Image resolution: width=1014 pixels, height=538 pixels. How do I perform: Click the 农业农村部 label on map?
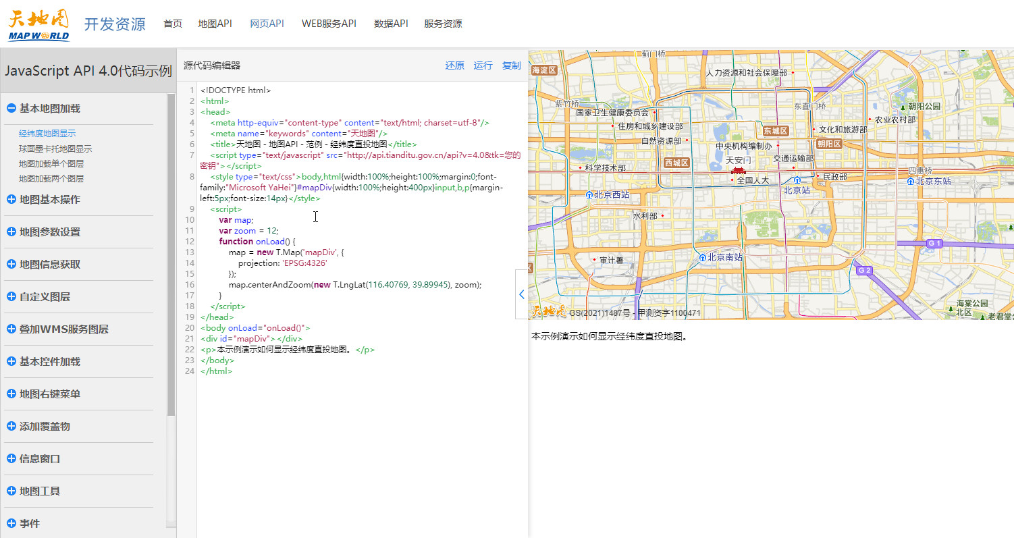coord(895,119)
